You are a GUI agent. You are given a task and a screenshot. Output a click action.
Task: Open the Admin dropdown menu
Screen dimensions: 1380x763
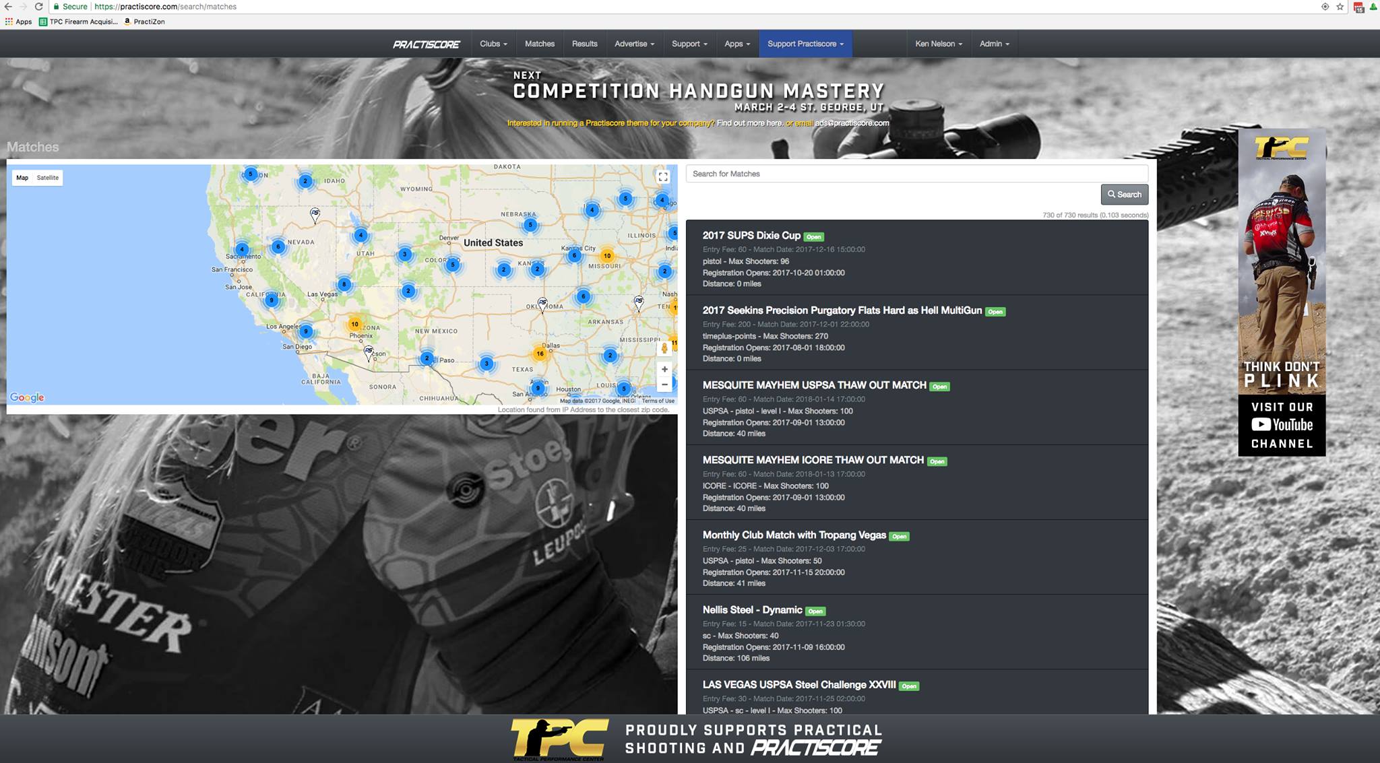994,44
